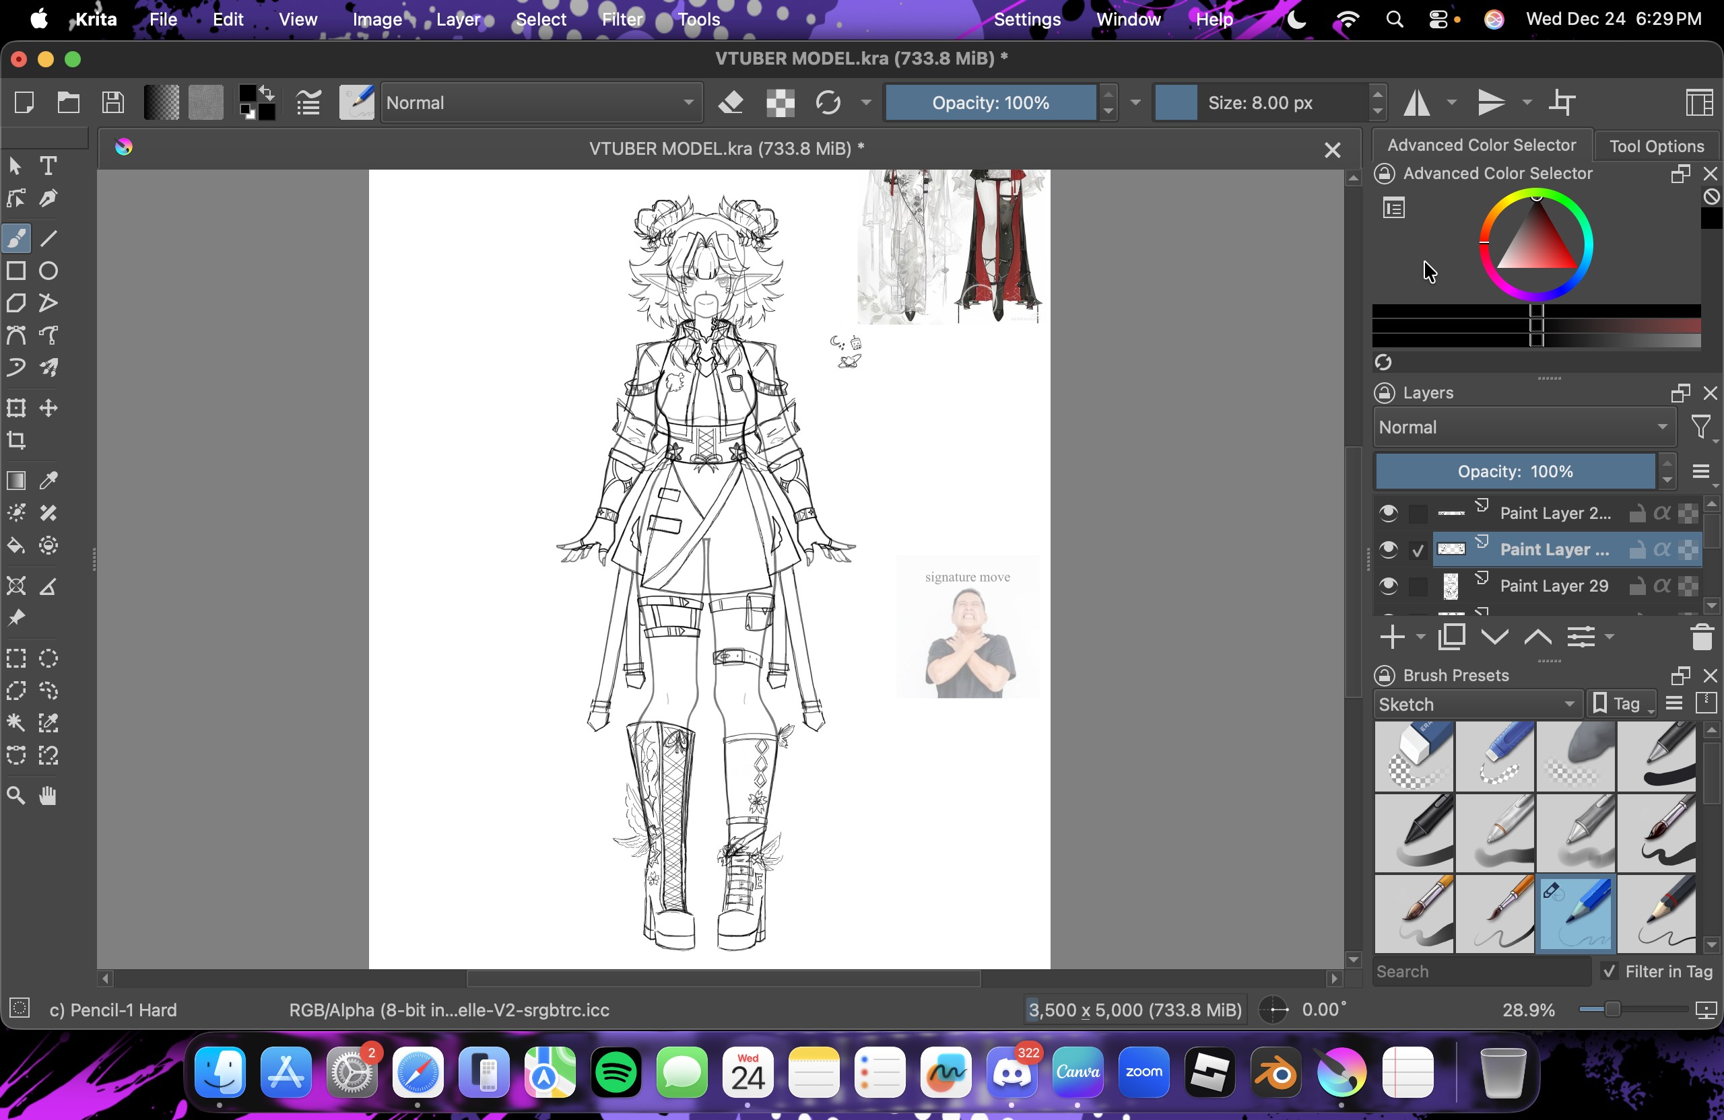Hide Paint Layer 29 visibility eye
The width and height of the screenshot is (1724, 1120).
point(1388,586)
